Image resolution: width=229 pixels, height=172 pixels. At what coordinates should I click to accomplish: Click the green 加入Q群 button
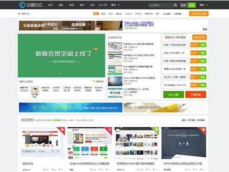click(x=173, y=95)
